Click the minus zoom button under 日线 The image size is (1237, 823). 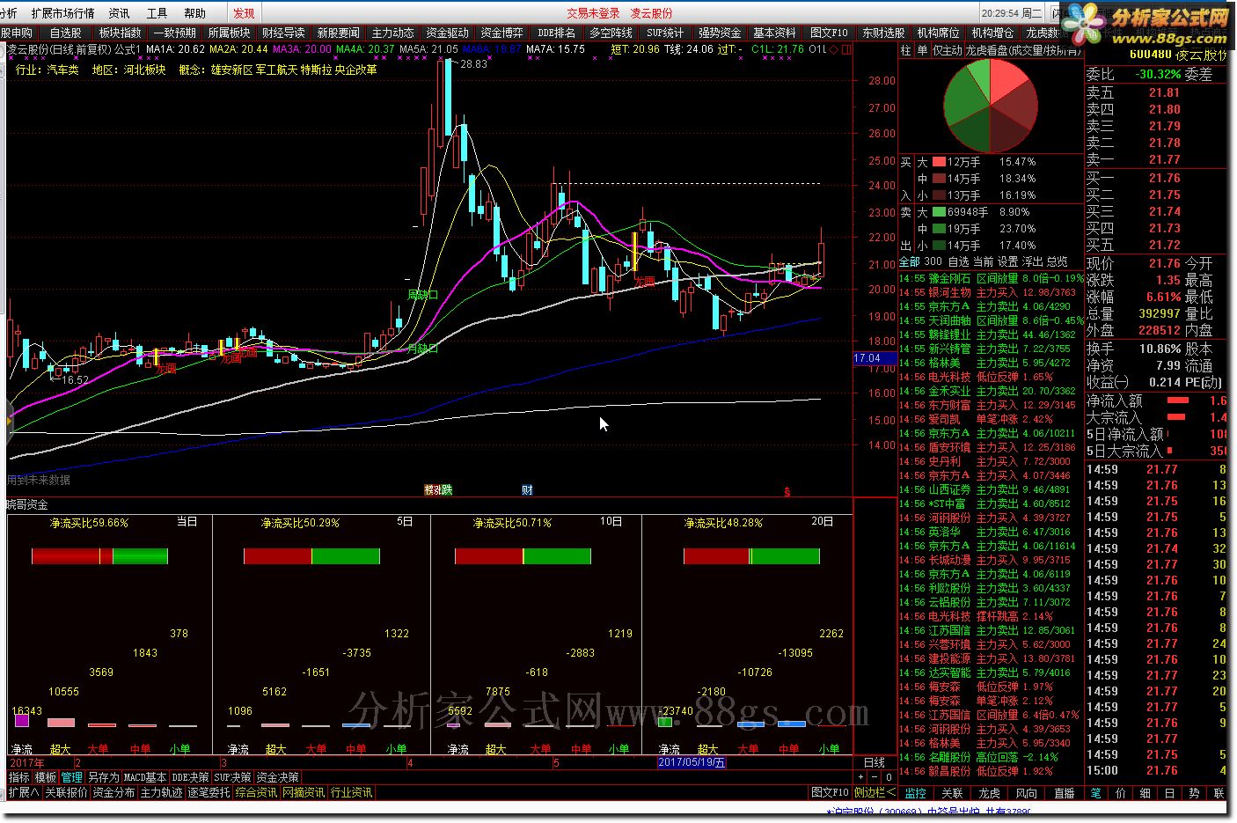click(x=874, y=777)
